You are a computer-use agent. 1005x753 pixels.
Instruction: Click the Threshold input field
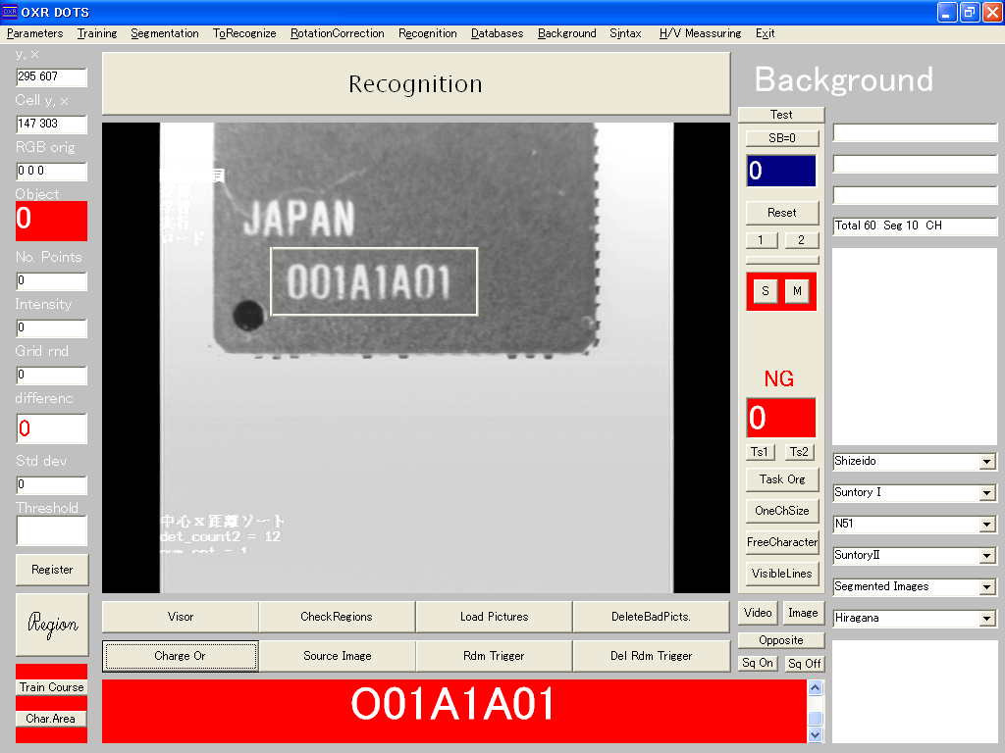click(x=52, y=530)
